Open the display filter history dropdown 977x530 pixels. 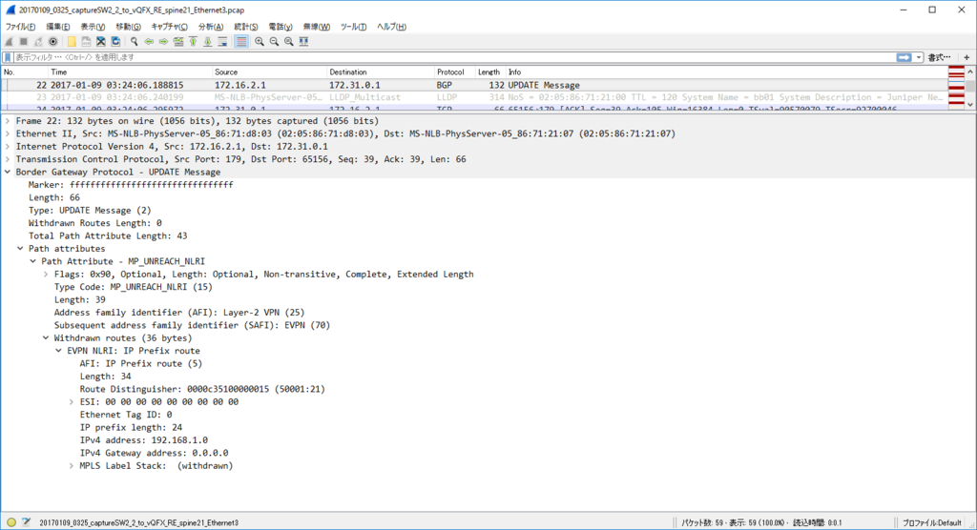[919, 57]
